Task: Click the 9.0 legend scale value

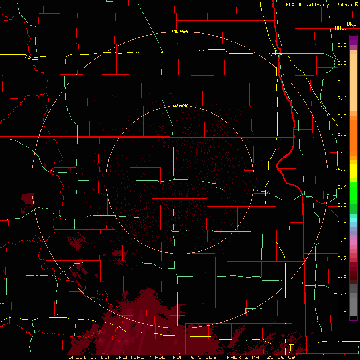Action: [342, 63]
